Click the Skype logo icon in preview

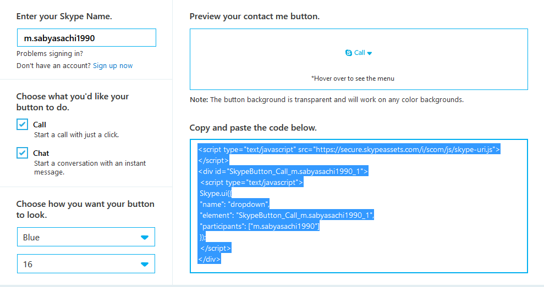348,53
